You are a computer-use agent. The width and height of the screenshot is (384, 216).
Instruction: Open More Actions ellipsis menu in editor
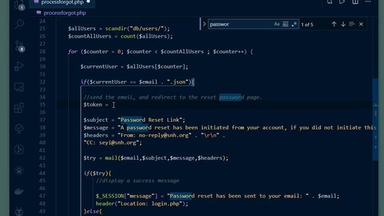(368, 2)
